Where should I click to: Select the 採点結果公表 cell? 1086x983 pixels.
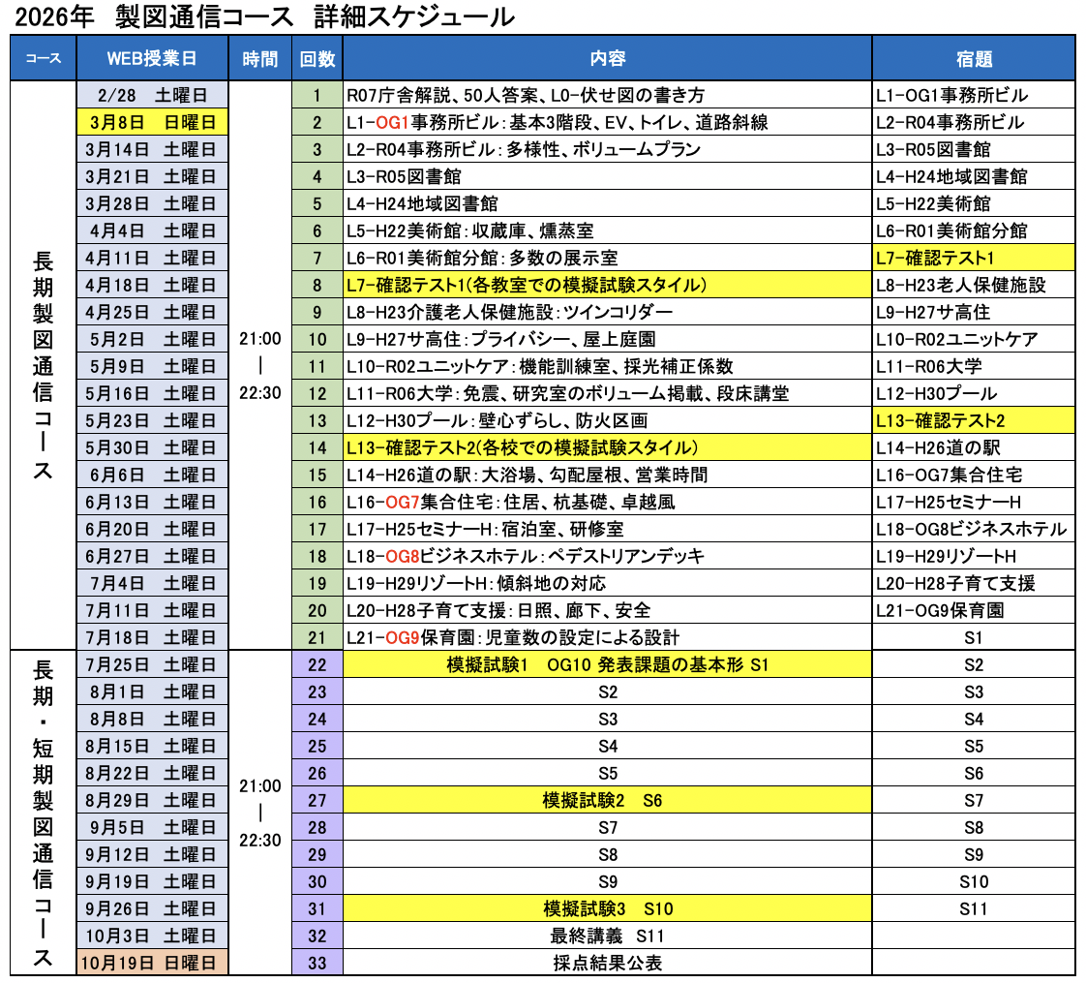click(x=607, y=963)
